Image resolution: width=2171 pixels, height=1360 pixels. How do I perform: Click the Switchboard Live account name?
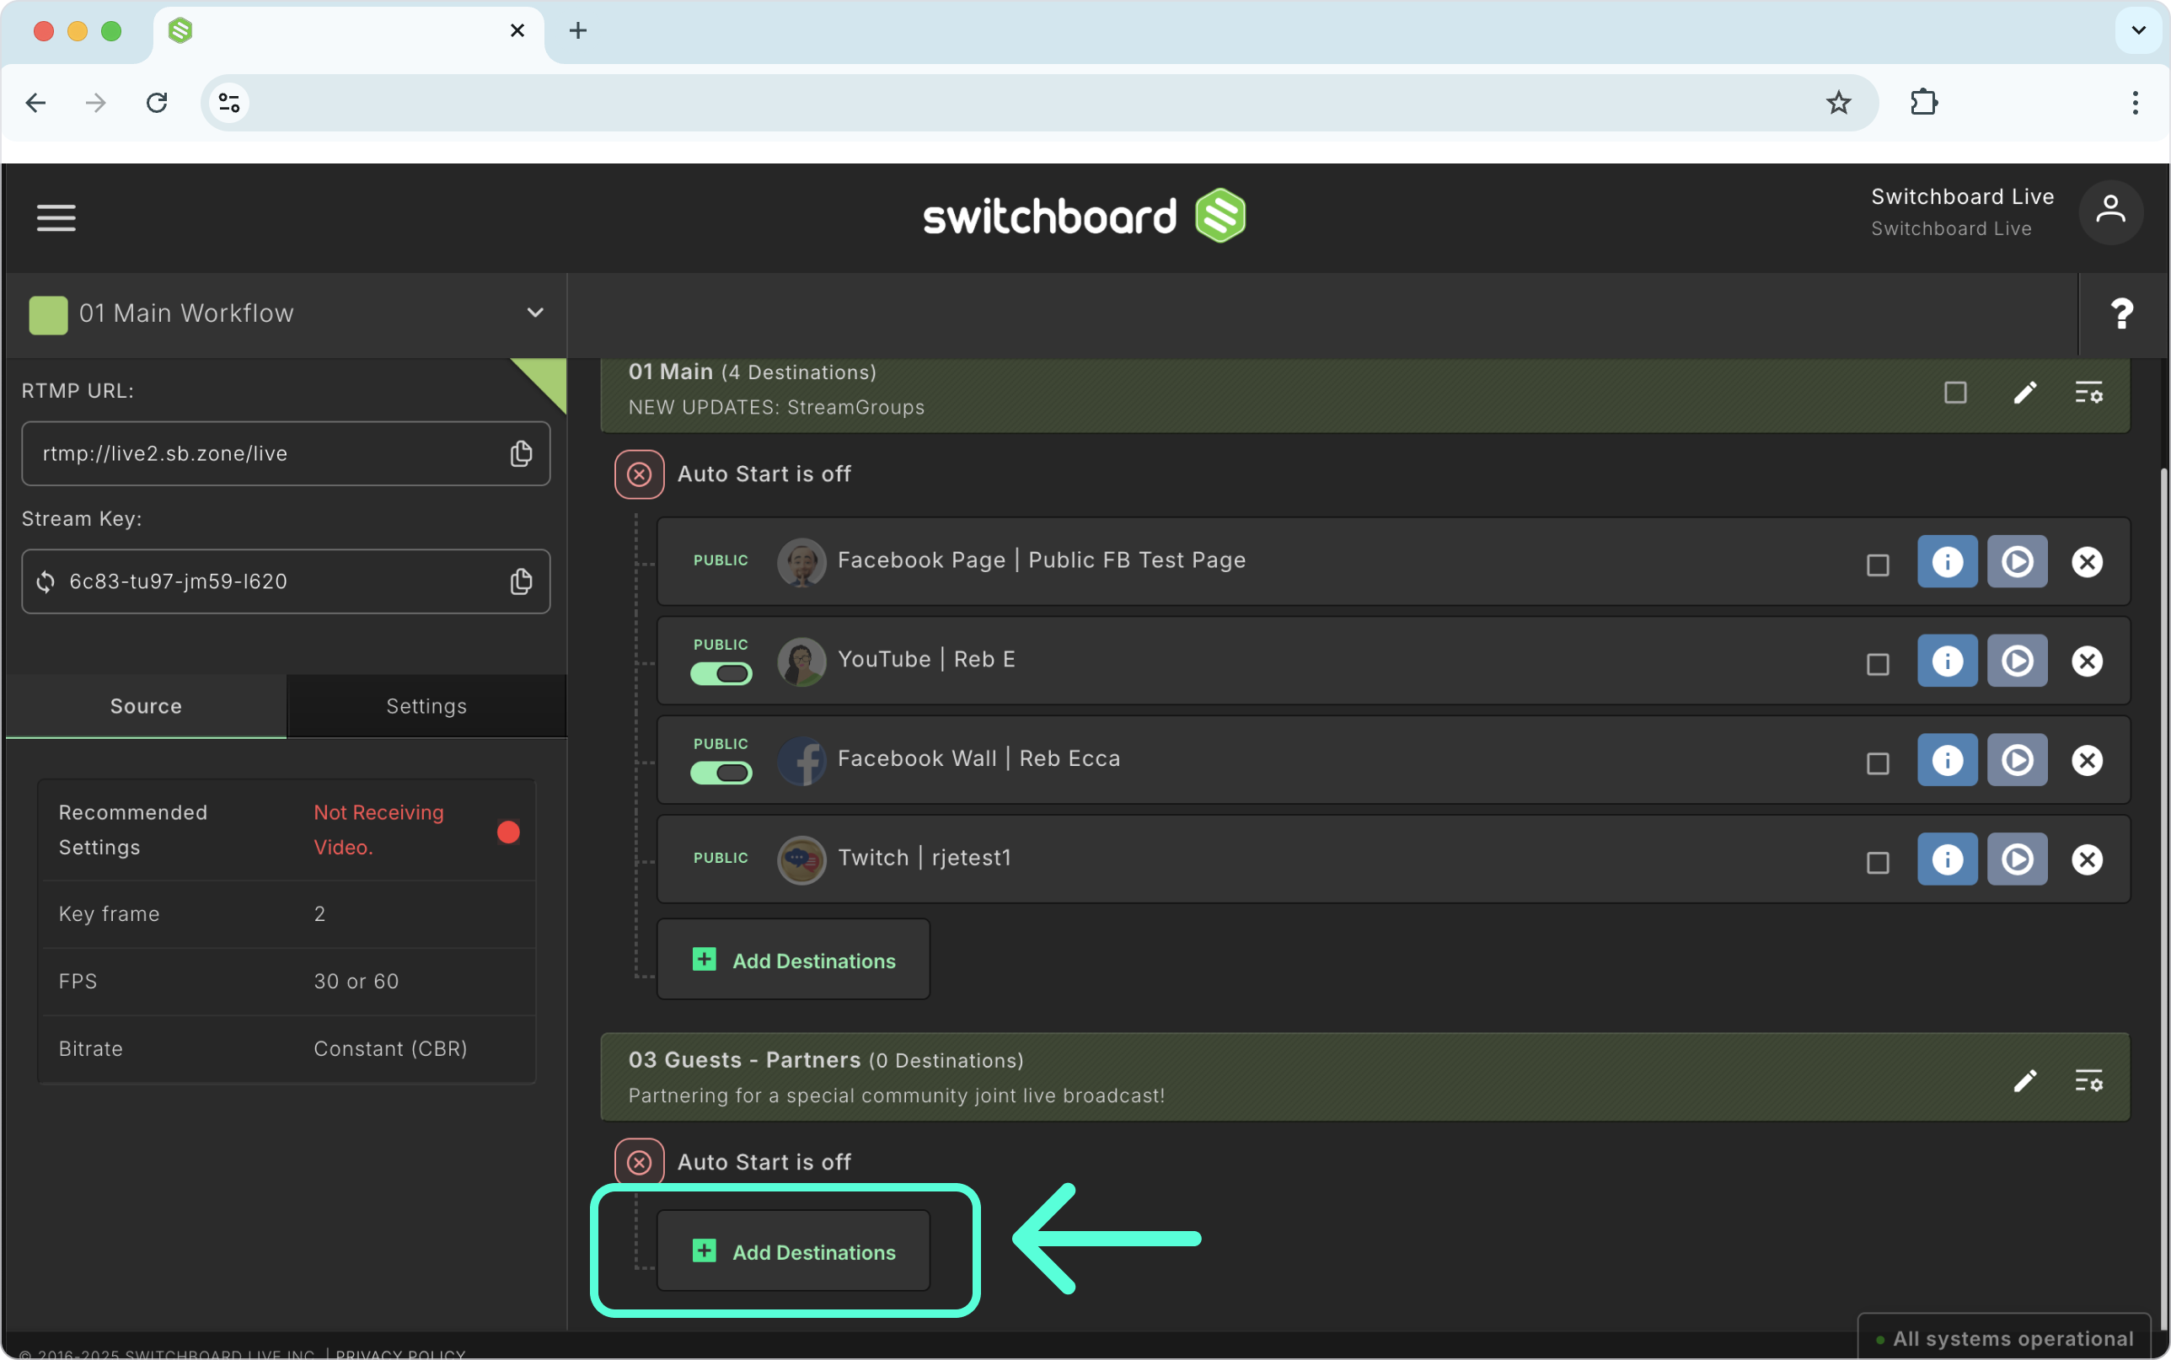[1962, 196]
